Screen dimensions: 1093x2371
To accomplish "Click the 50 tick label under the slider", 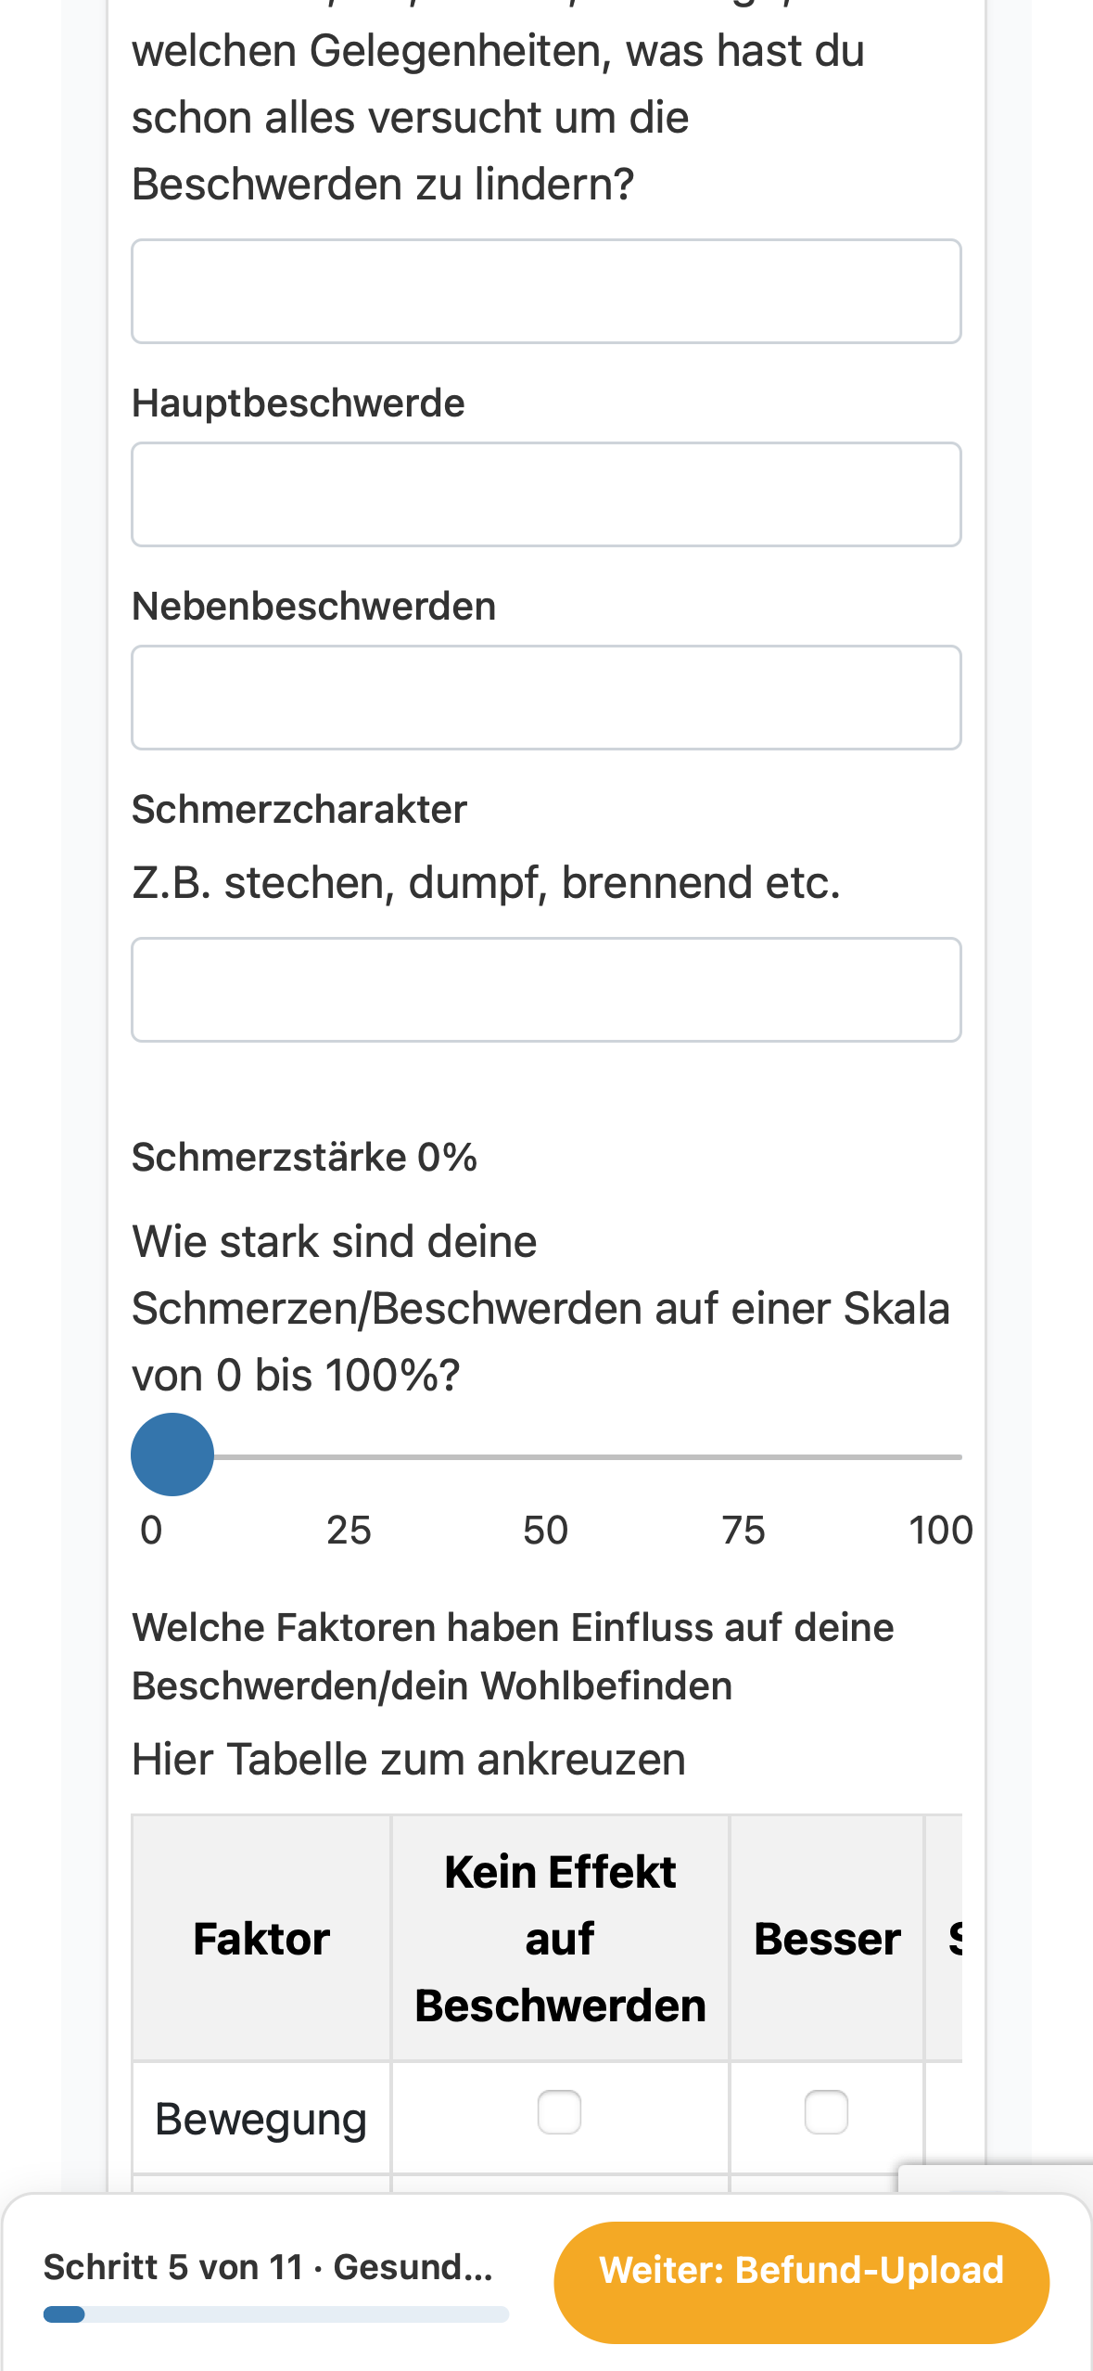I will click(x=545, y=1531).
